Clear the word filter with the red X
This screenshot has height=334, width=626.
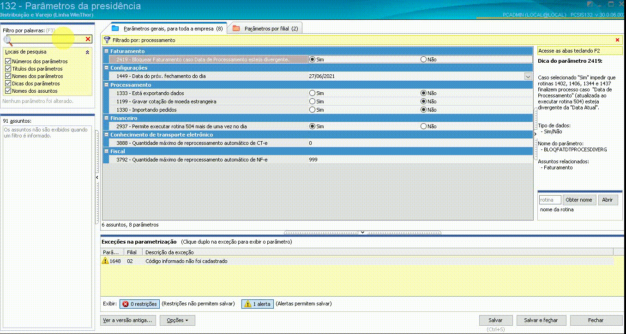pyautogui.click(x=88, y=39)
